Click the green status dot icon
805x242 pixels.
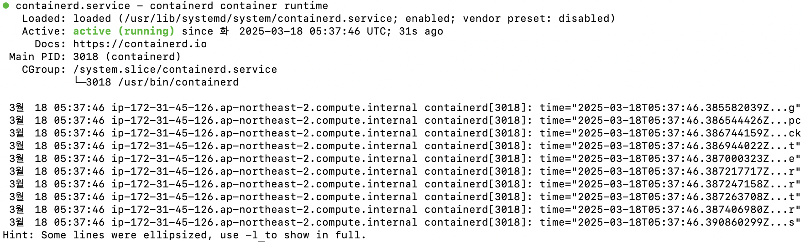pos(6,6)
